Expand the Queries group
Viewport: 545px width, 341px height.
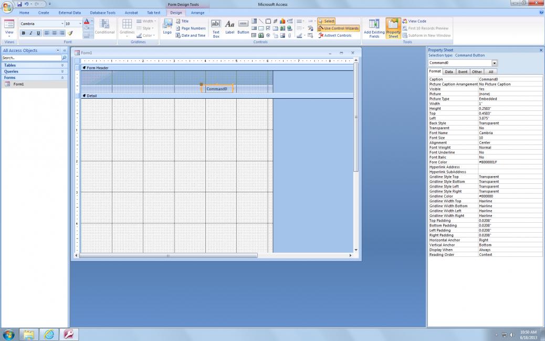tap(62, 71)
